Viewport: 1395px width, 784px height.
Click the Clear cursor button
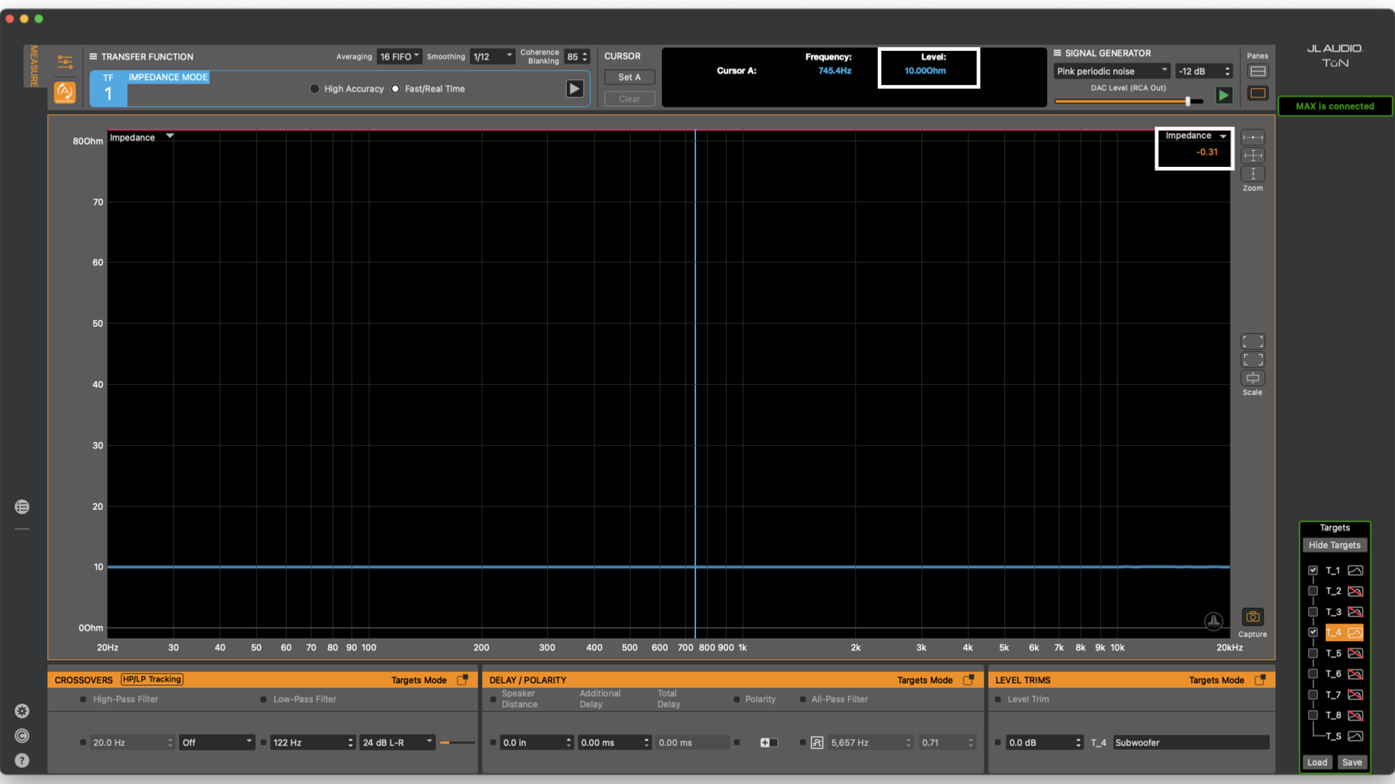tap(629, 99)
